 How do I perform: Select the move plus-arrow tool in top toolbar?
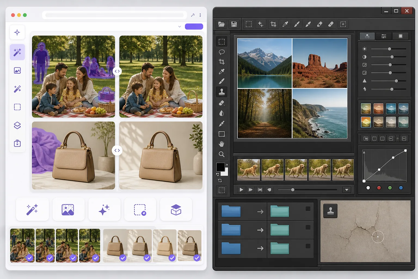pos(260,24)
